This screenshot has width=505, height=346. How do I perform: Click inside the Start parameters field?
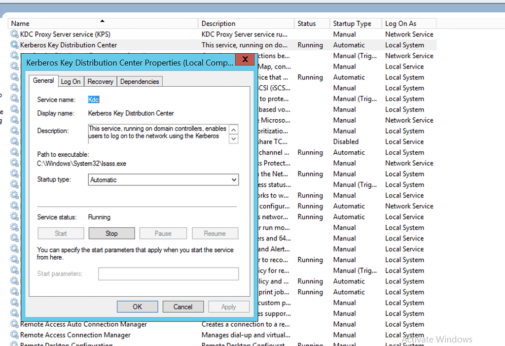(x=168, y=274)
